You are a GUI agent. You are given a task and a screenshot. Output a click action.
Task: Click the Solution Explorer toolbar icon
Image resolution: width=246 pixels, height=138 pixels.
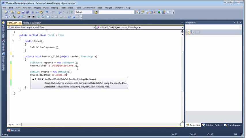[x=138, y=12]
